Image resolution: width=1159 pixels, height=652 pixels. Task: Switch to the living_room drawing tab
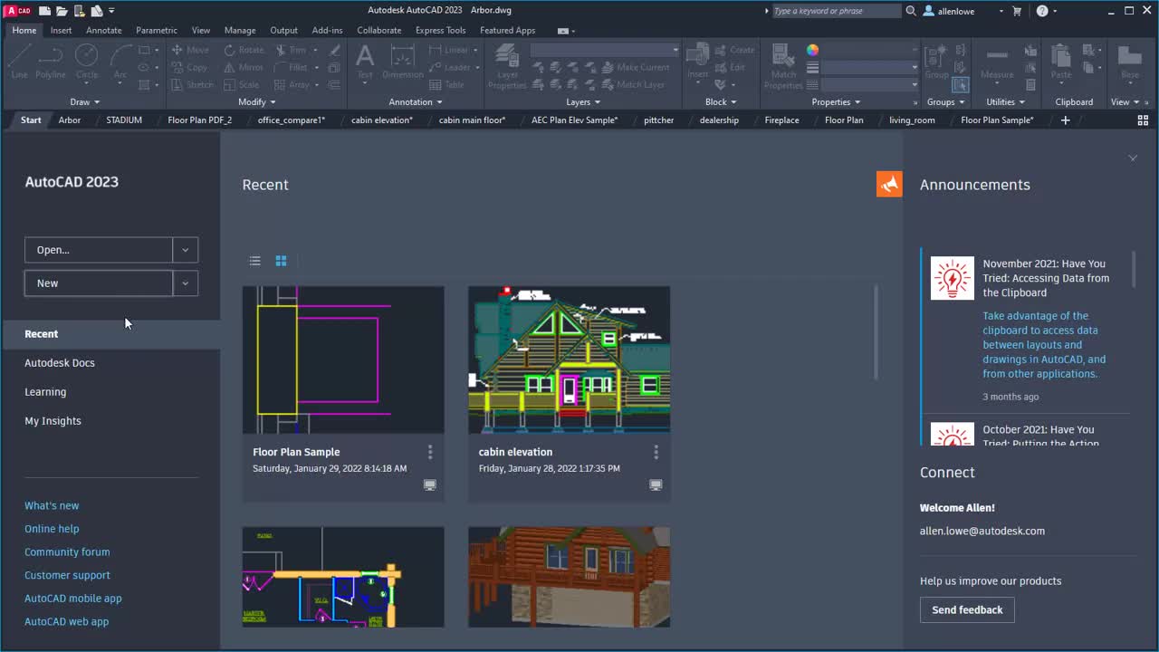(x=912, y=120)
